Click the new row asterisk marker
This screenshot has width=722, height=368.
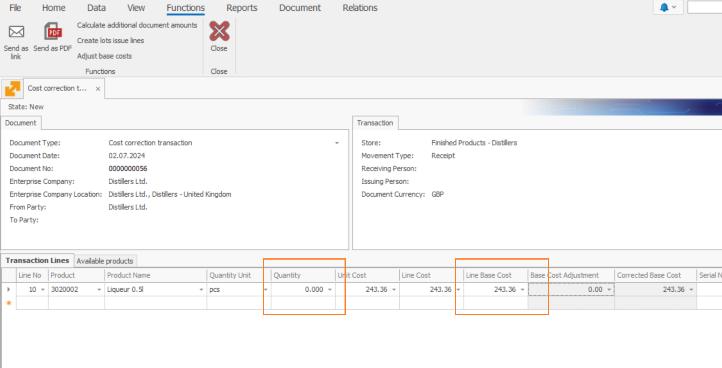pos(9,303)
